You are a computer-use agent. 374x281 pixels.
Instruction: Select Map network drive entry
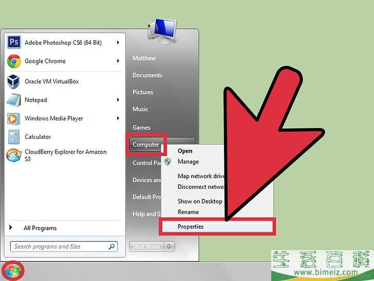pyautogui.click(x=201, y=176)
